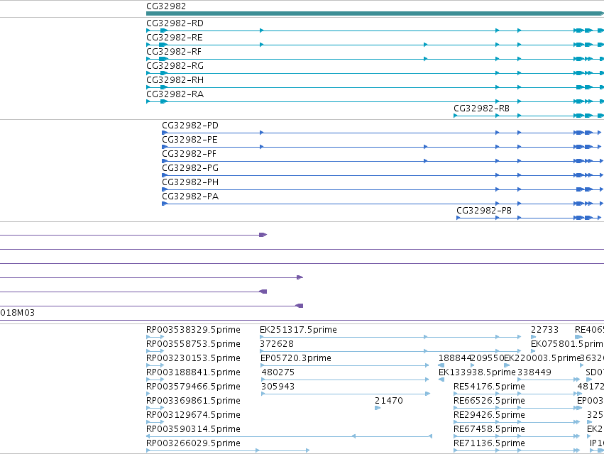This screenshot has height=454, width=604.
Task: Select EST RE71136.5prime
Action: pos(489,443)
